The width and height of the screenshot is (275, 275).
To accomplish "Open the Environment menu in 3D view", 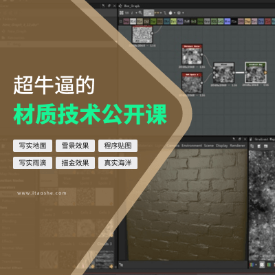I will point(192,146).
